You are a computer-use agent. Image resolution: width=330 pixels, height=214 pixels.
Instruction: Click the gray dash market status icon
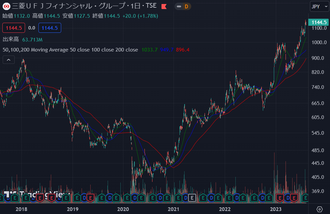(179, 7)
